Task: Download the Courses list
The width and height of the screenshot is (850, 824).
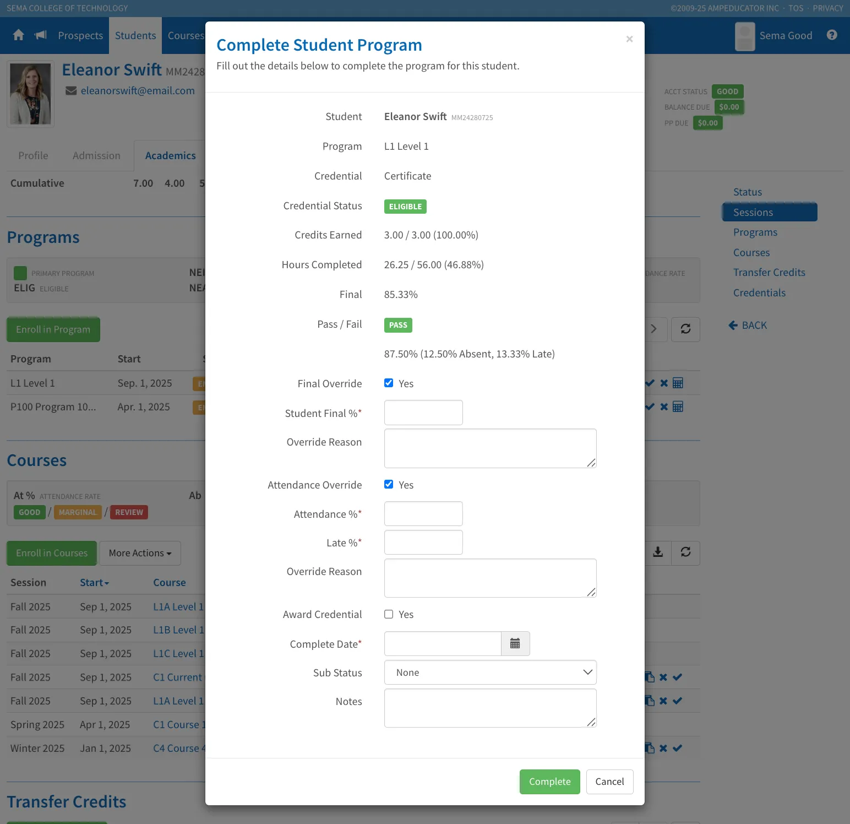Action: (x=658, y=552)
